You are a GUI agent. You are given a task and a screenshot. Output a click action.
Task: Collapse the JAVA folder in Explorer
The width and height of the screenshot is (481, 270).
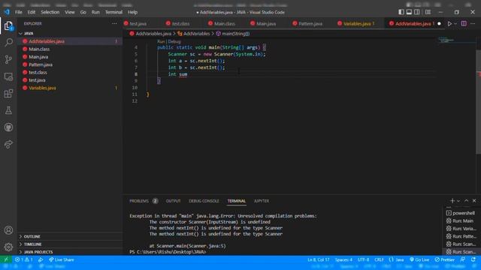29,33
